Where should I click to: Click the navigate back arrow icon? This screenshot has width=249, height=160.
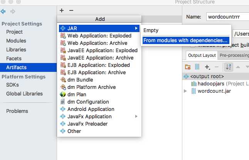point(3,12)
